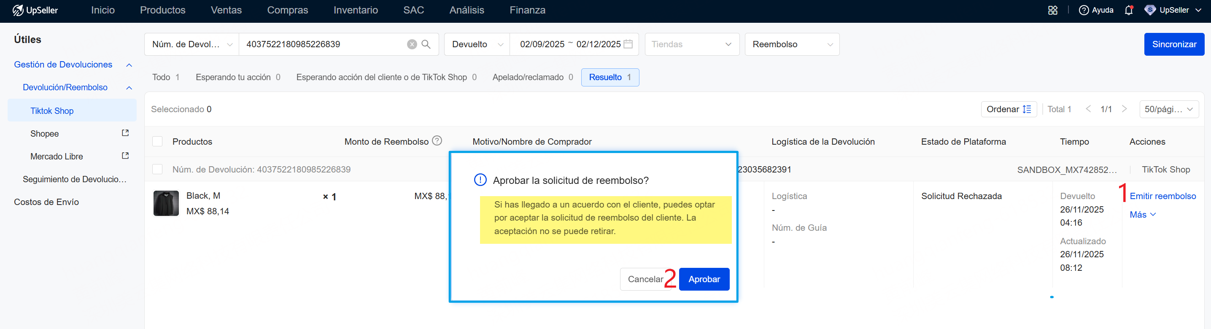Open the Compras menu
This screenshot has width=1211, height=329.
[x=288, y=10]
